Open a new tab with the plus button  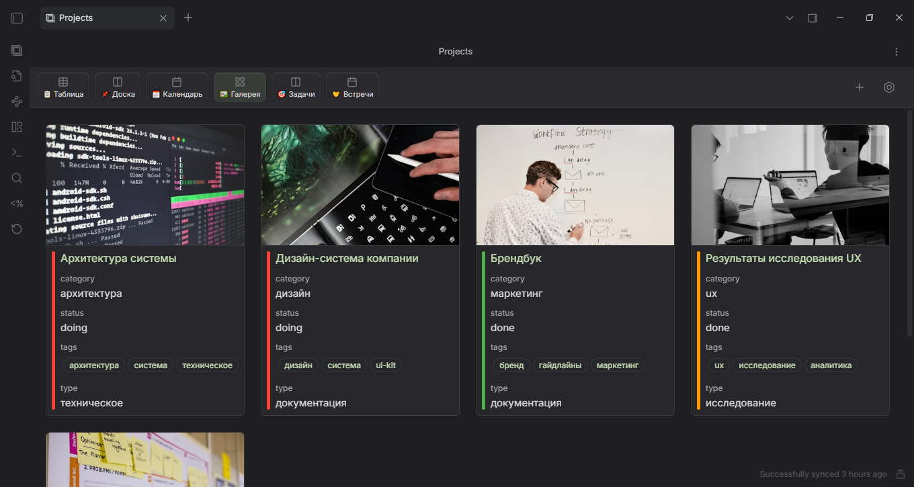[x=188, y=17]
